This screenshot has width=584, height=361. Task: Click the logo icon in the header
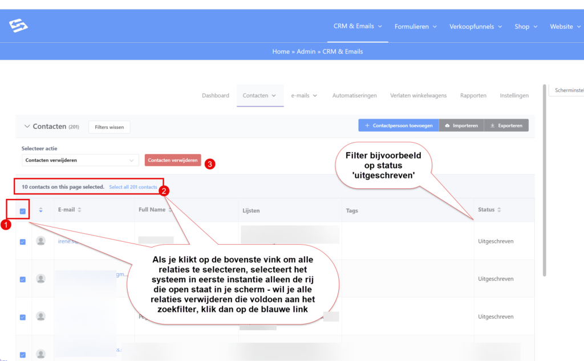coord(18,26)
